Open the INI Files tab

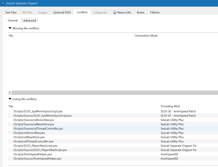click(28, 12)
